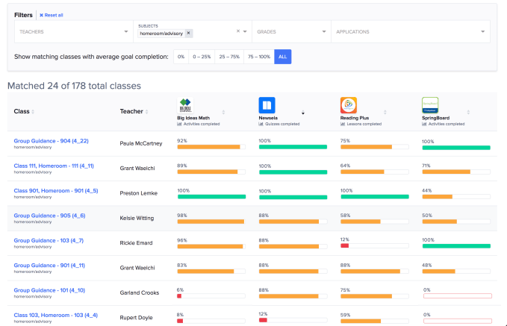
Task: Click teacher name Rupert Doyle
Action: [136, 318]
